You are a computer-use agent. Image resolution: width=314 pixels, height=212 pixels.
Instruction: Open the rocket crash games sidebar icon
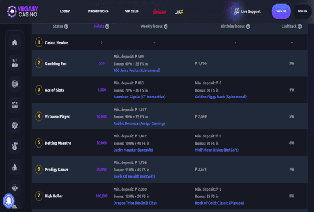(15, 167)
